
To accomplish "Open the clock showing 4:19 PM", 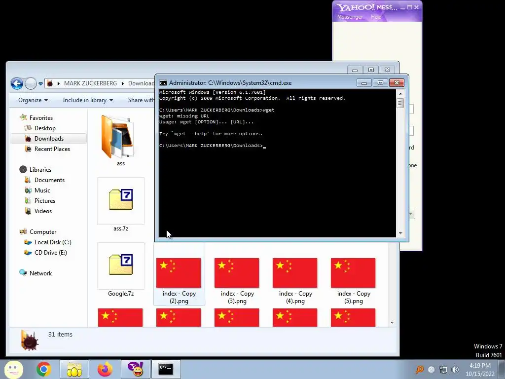I will tap(480, 366).
